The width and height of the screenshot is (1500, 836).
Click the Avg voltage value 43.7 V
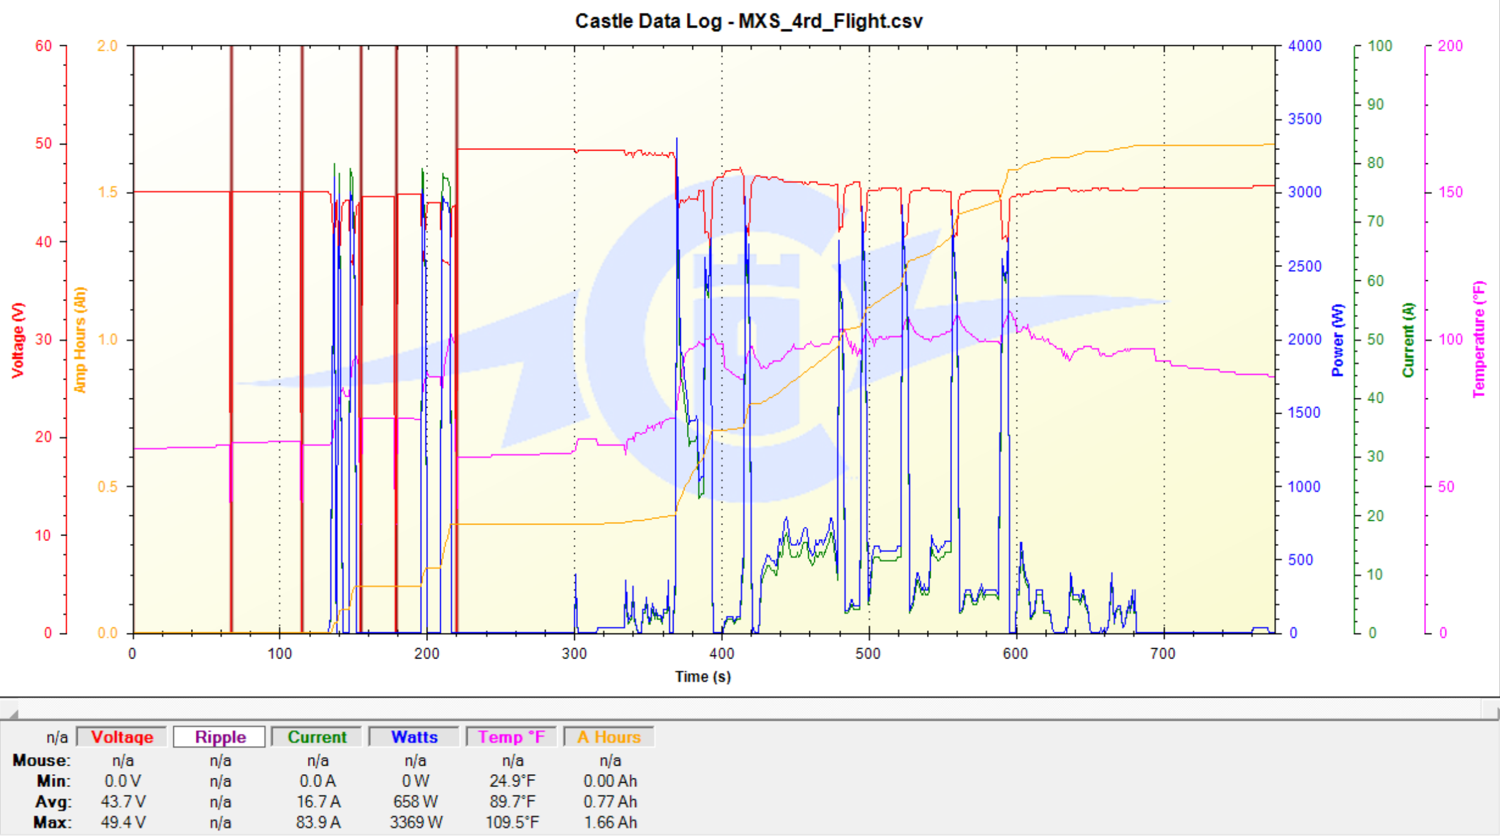(123, 802)
